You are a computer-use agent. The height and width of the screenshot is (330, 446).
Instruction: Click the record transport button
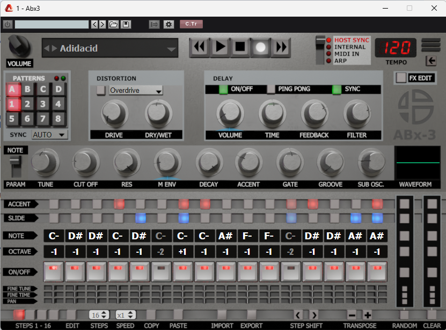[x=260, y=47]
